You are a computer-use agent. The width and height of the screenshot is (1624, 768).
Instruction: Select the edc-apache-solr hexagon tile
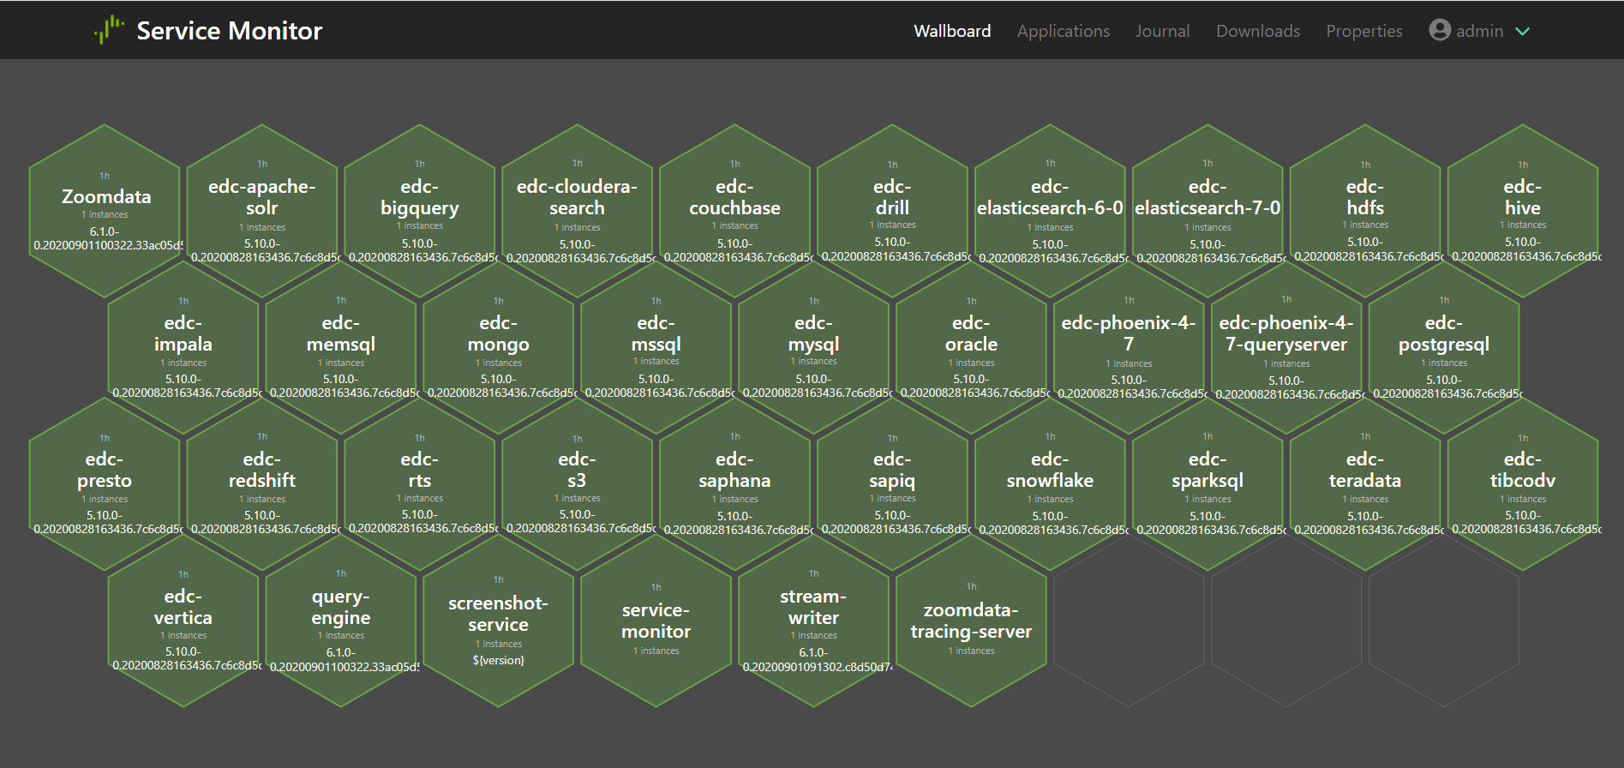click(262, 211)
